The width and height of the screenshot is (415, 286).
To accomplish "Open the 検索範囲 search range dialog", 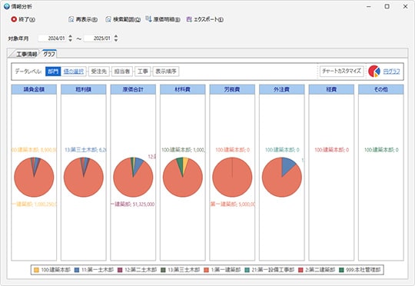I will coord(123,19).
